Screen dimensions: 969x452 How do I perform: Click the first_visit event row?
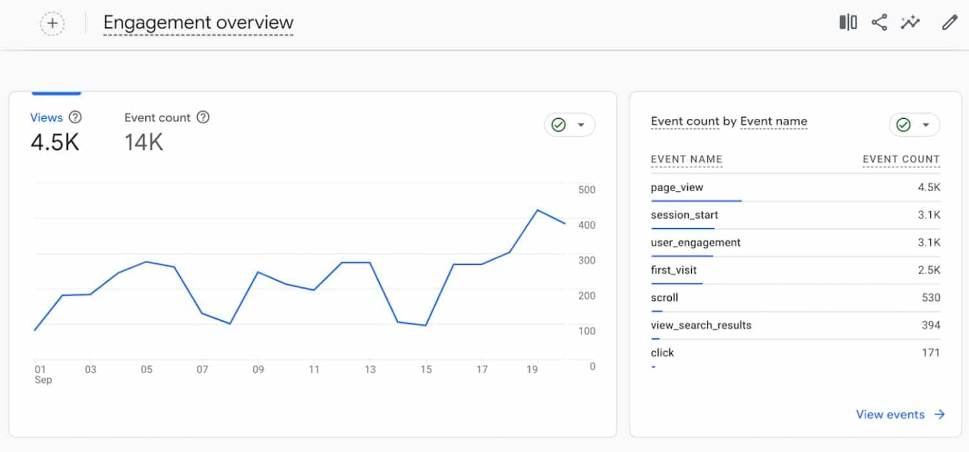795,271
